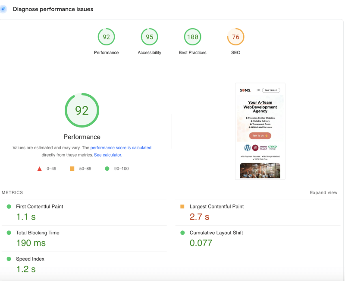Viewport: 345px width, 281px height.
Task: Select the Cumulative Layout Shift metric
Action: 216,233
